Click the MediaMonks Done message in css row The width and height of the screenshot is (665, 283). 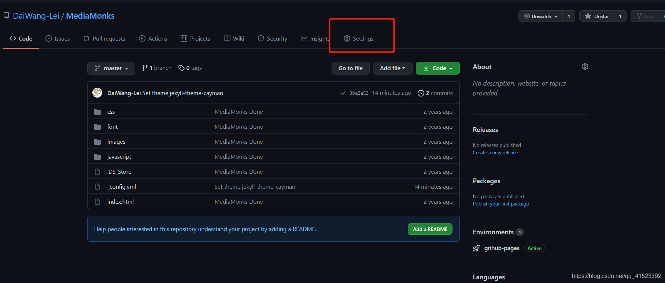239,112
